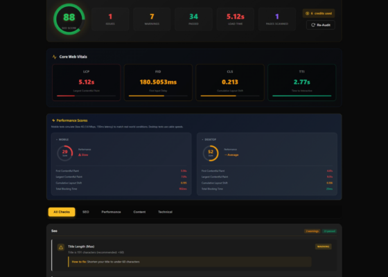Click the red Slow warning triangle icon

point(80,155)
